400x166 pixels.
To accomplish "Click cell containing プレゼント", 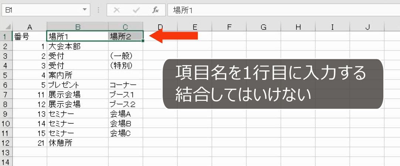I will [x=78, y=85].
